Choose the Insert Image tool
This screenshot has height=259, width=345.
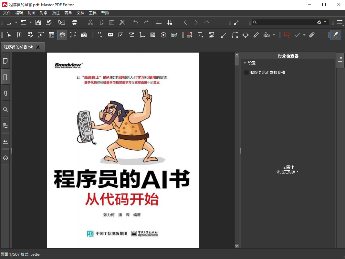pyautogui.click(x=211, y=35)
